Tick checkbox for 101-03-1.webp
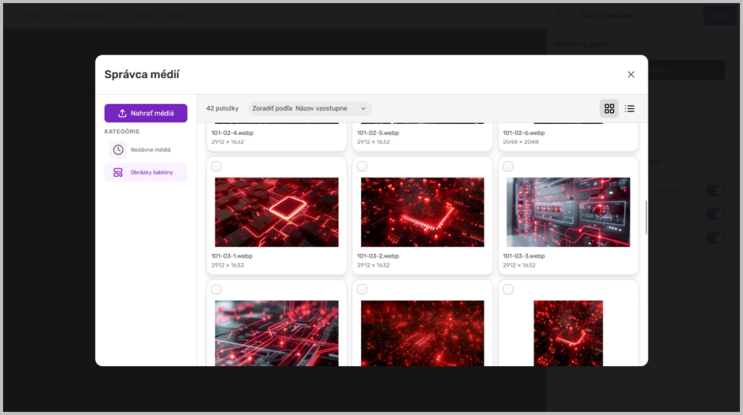 (x=216, y=166)
